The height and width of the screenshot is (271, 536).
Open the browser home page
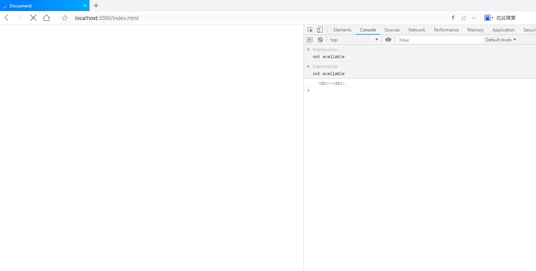(x=46, y=18)
